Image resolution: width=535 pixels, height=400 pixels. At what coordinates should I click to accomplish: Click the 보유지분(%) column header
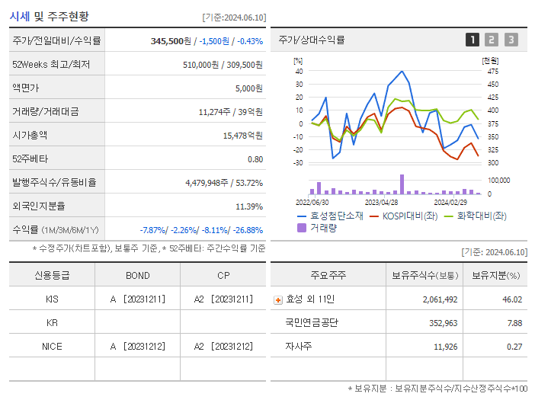pyautogui.click(x=496, y=276)
